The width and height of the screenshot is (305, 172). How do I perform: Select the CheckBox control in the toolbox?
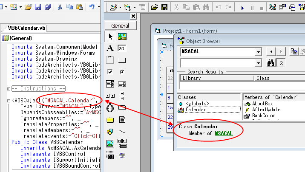coord(110,72)
